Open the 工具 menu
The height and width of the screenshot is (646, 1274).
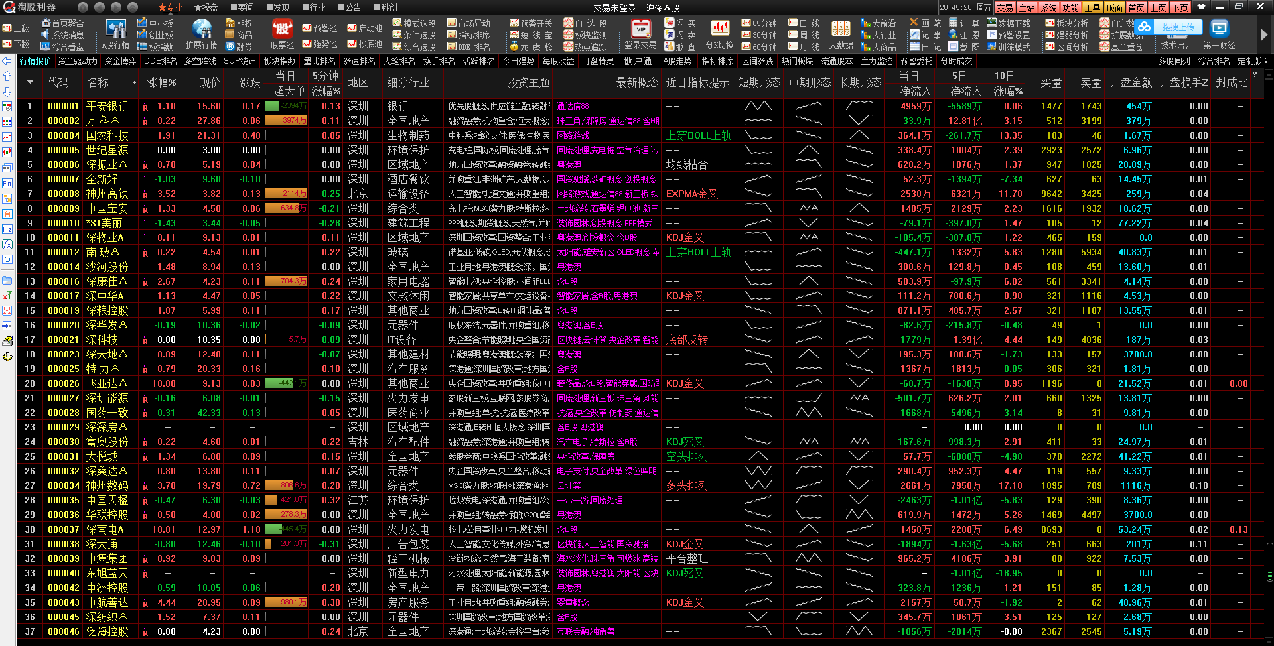click(1092, 7)
